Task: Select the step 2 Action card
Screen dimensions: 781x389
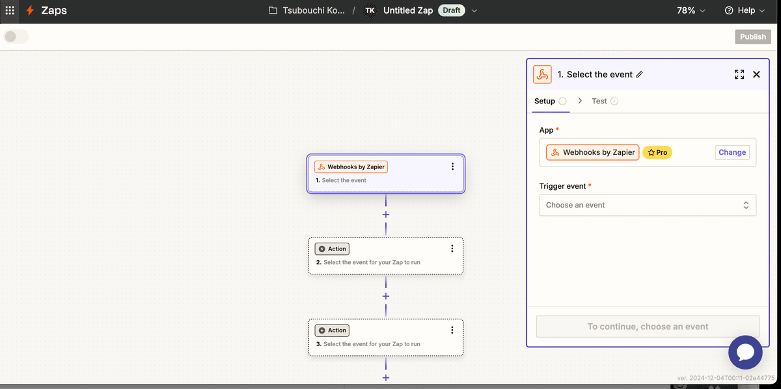Action: 386,256
